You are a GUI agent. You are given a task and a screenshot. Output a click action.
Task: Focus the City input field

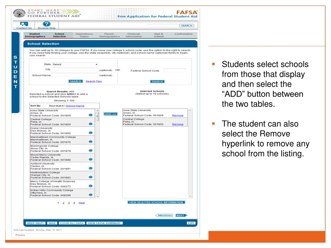pyautogui.click(x=75, y=70)
